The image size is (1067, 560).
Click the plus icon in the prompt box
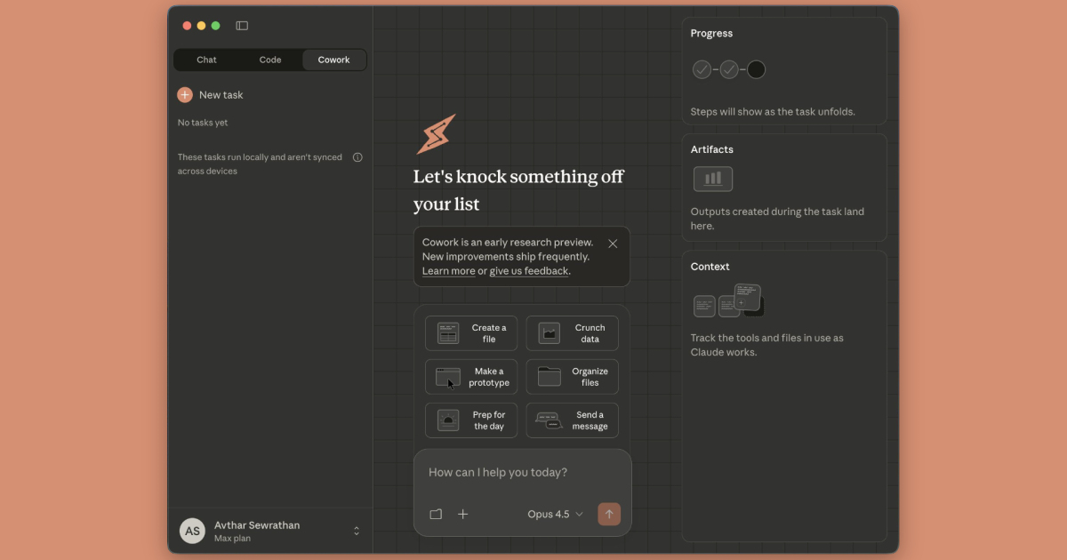pyautogui.click(x=462, y=514)
